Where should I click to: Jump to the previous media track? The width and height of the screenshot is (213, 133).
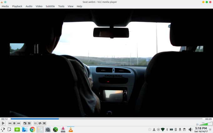[10, 123]
